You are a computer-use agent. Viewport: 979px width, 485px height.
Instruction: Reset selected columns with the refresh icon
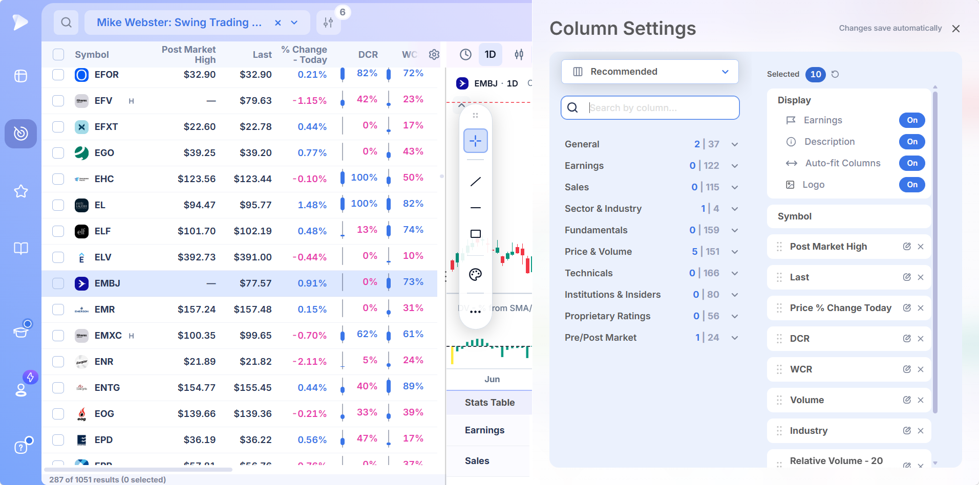[835, 74]
